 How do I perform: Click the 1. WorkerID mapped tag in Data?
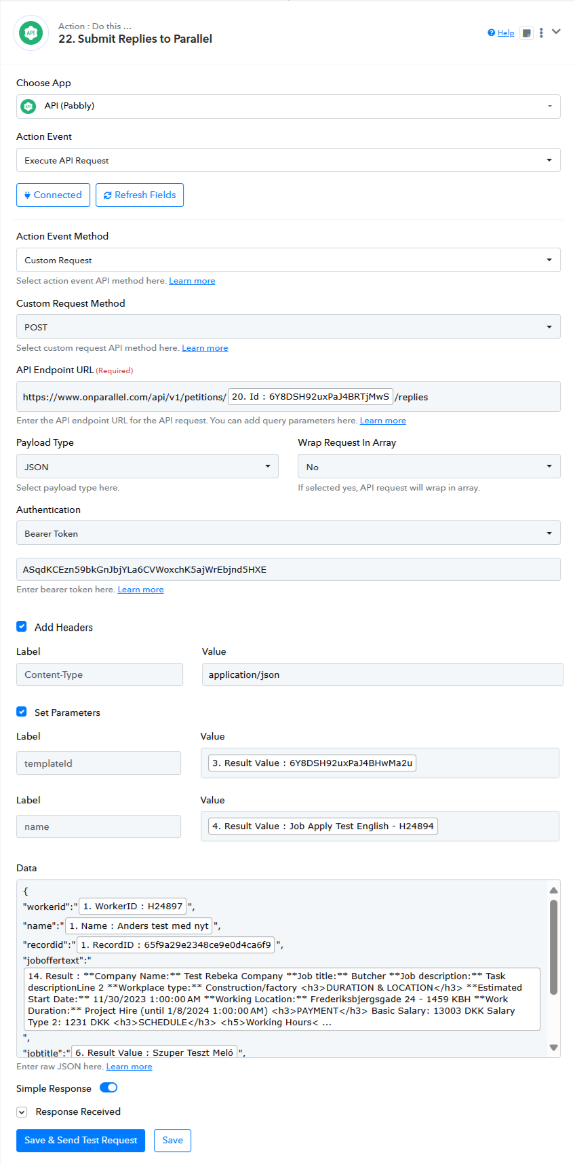133,906
